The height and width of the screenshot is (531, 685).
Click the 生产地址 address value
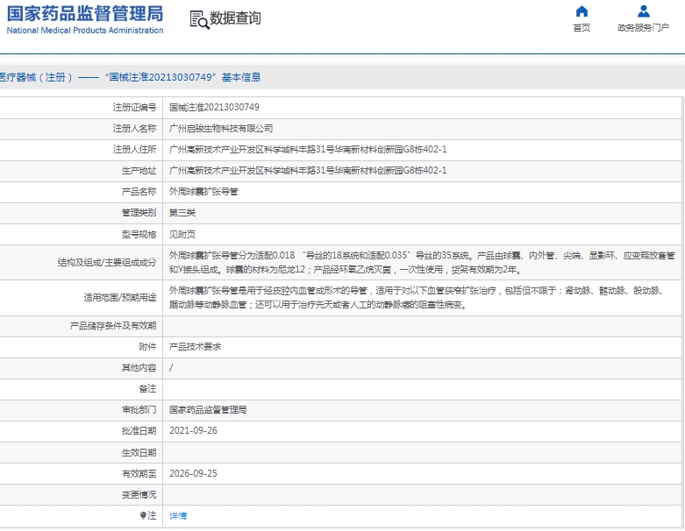point(308,170)
